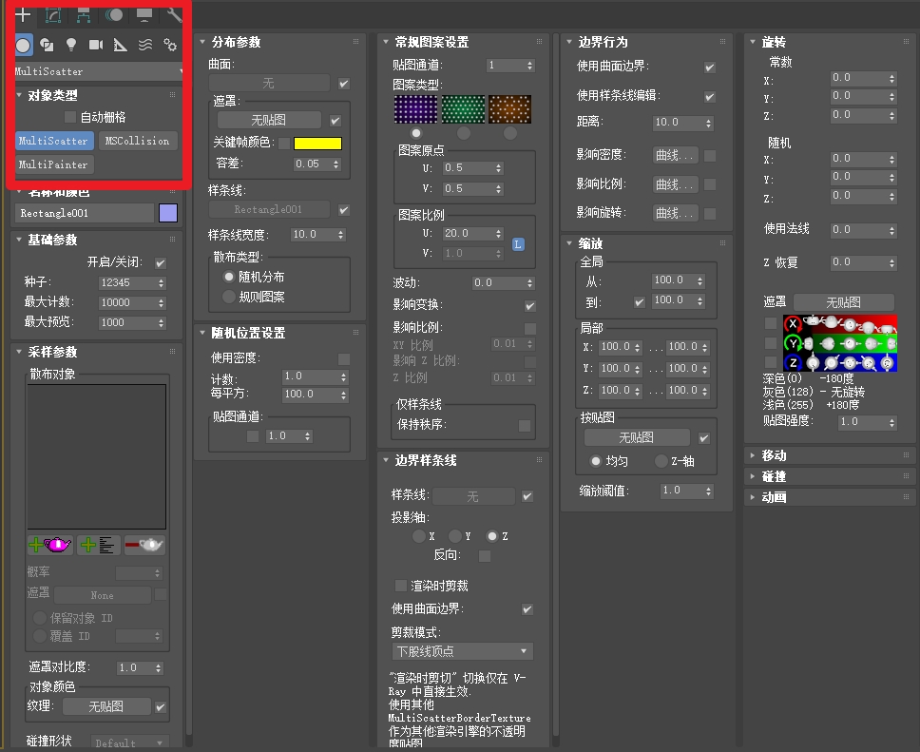This screenshot has width=920, height=752.
Task: Click the add objects from list button
Action: 98,545
